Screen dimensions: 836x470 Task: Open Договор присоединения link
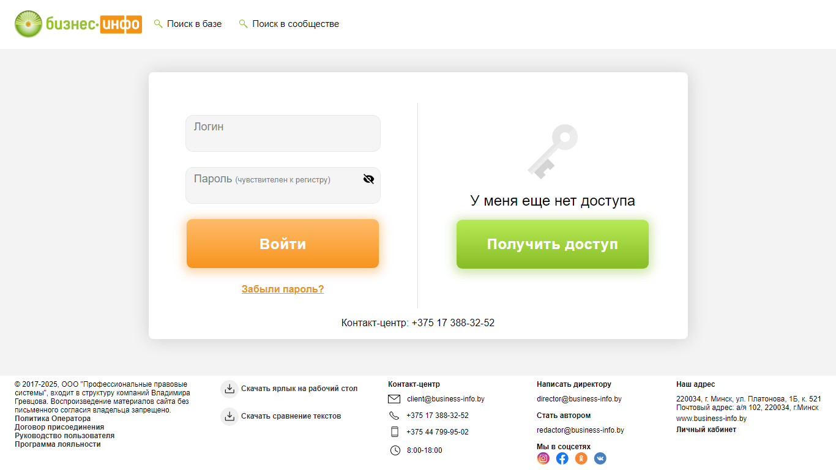coord(59,427)
